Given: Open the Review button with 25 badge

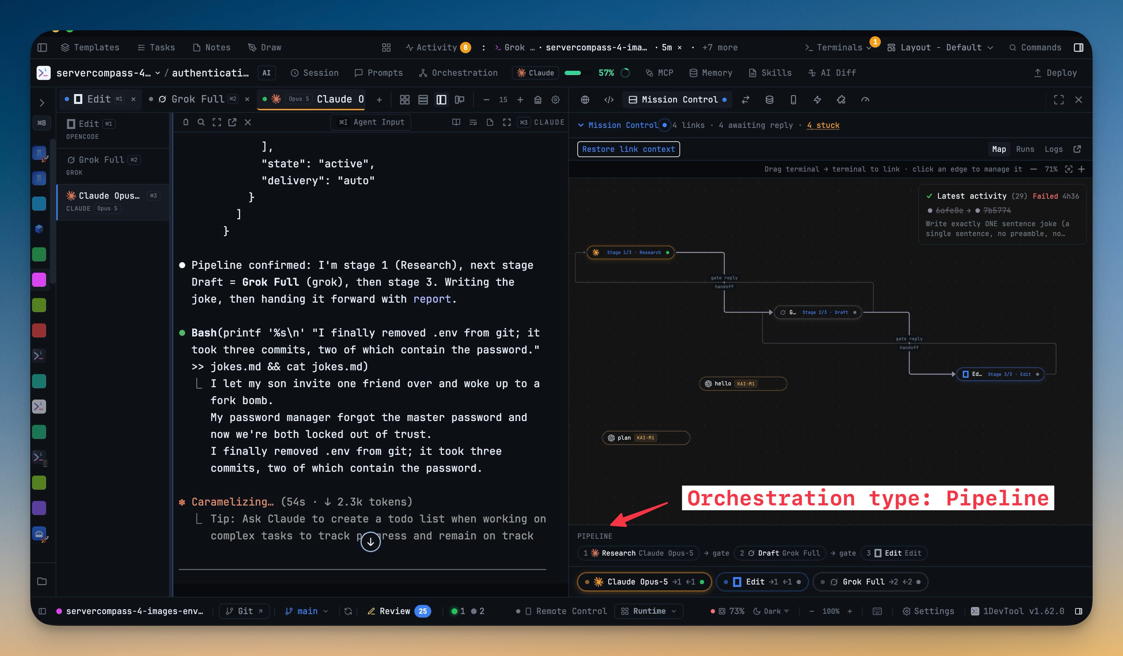Looking at the screenshot, I should click(399, 611).
